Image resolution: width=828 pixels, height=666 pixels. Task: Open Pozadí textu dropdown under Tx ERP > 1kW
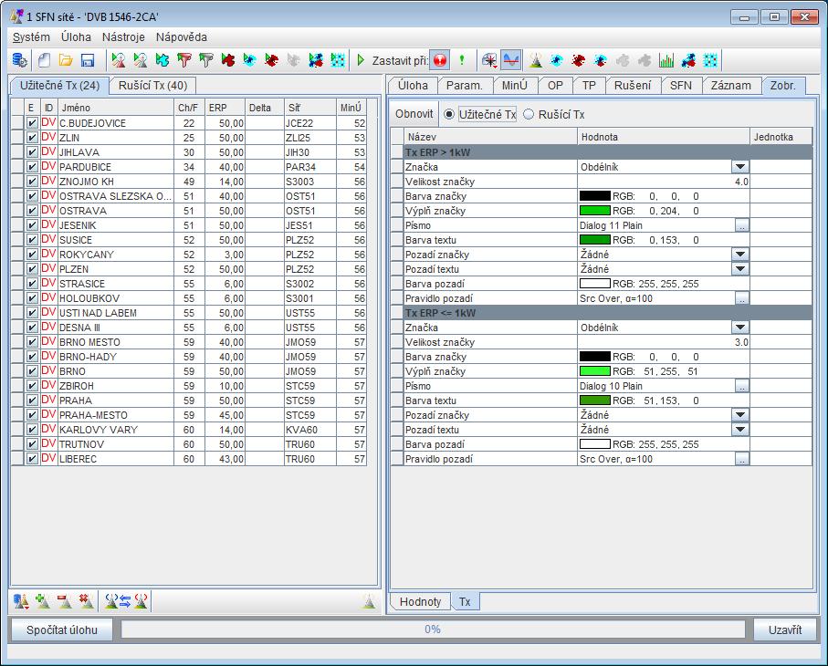pyautogui.click(x=740, y=269)
